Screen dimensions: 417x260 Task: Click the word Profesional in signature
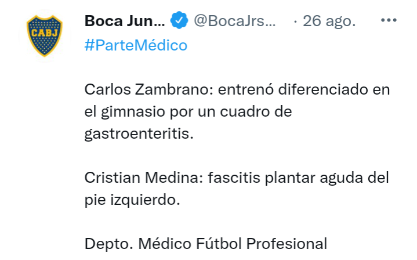(287, 244)
